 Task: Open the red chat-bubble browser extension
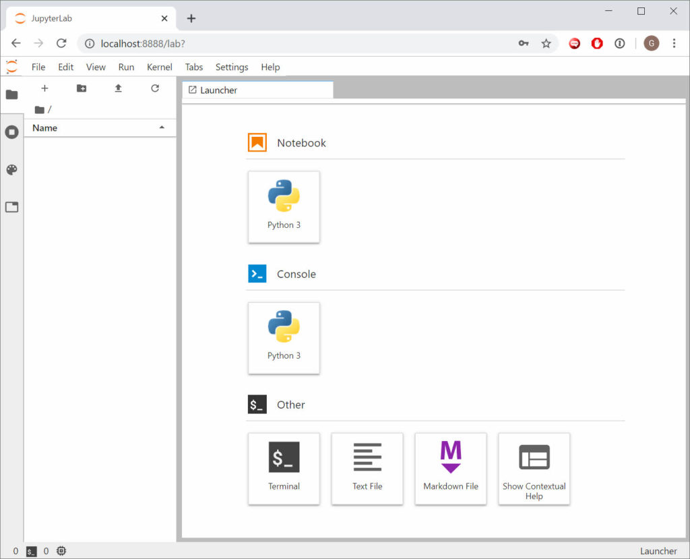tap(574, 43)
